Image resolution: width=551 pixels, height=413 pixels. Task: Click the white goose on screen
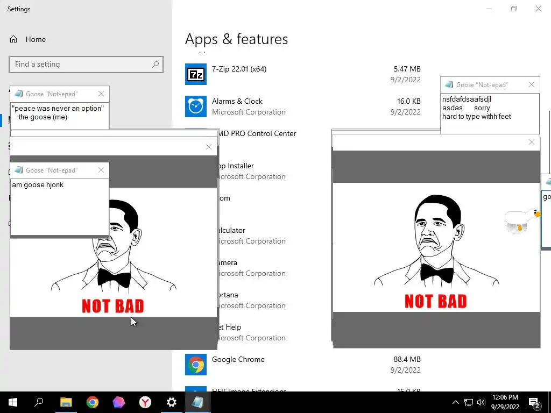(x=522, y=220)
